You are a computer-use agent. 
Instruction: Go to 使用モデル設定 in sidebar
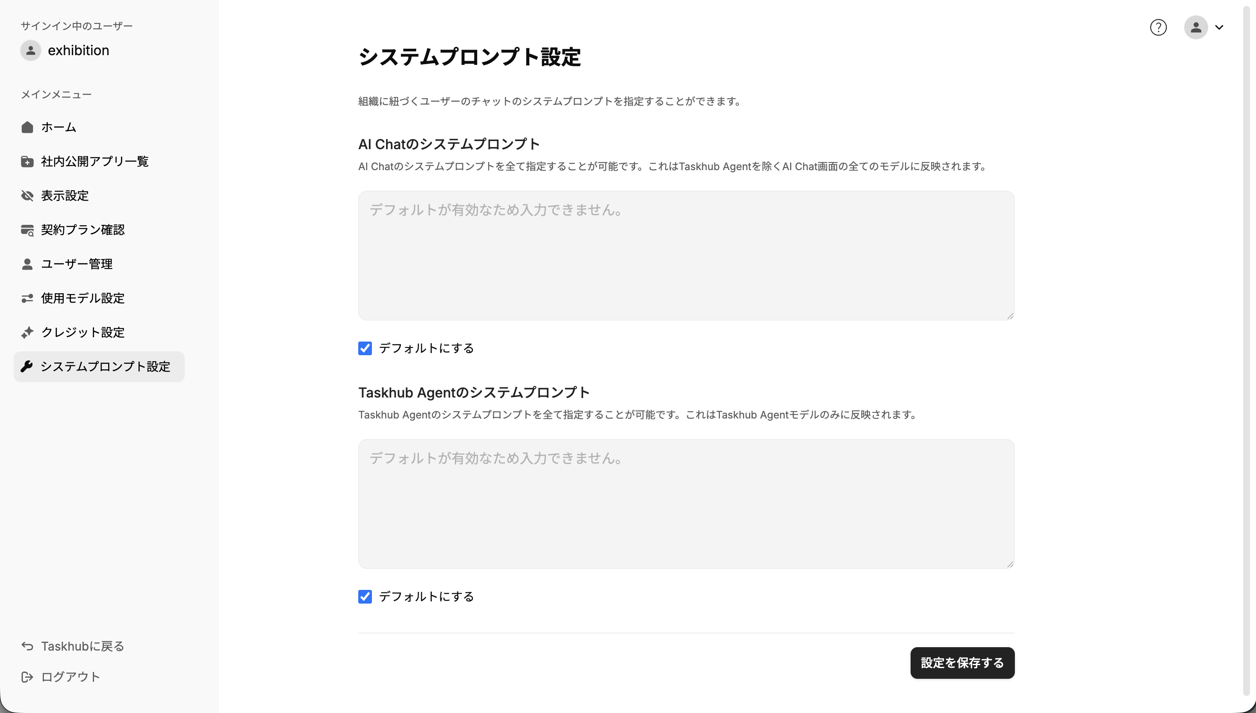pyautogui.click(x=83, y=298)
